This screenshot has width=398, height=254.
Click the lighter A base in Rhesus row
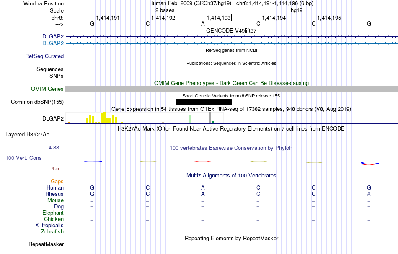pos(369,194)
